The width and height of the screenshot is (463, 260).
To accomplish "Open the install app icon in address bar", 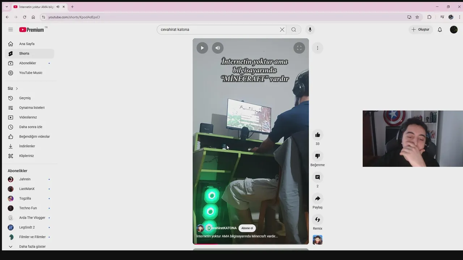I will 409,17.
